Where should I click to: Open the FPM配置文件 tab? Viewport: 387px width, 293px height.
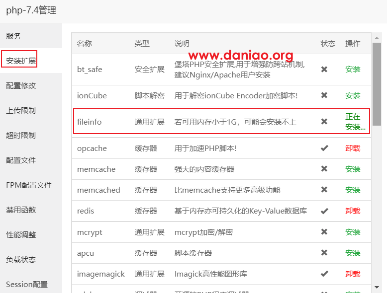29,185
